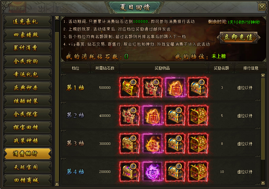269x189 pixels.
Task: Click the golden treasure chest in tier 1
Action: coord(129,88)
